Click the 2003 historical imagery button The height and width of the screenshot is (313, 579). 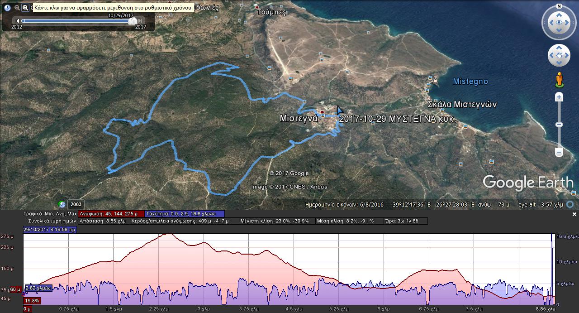click(76, 204)
